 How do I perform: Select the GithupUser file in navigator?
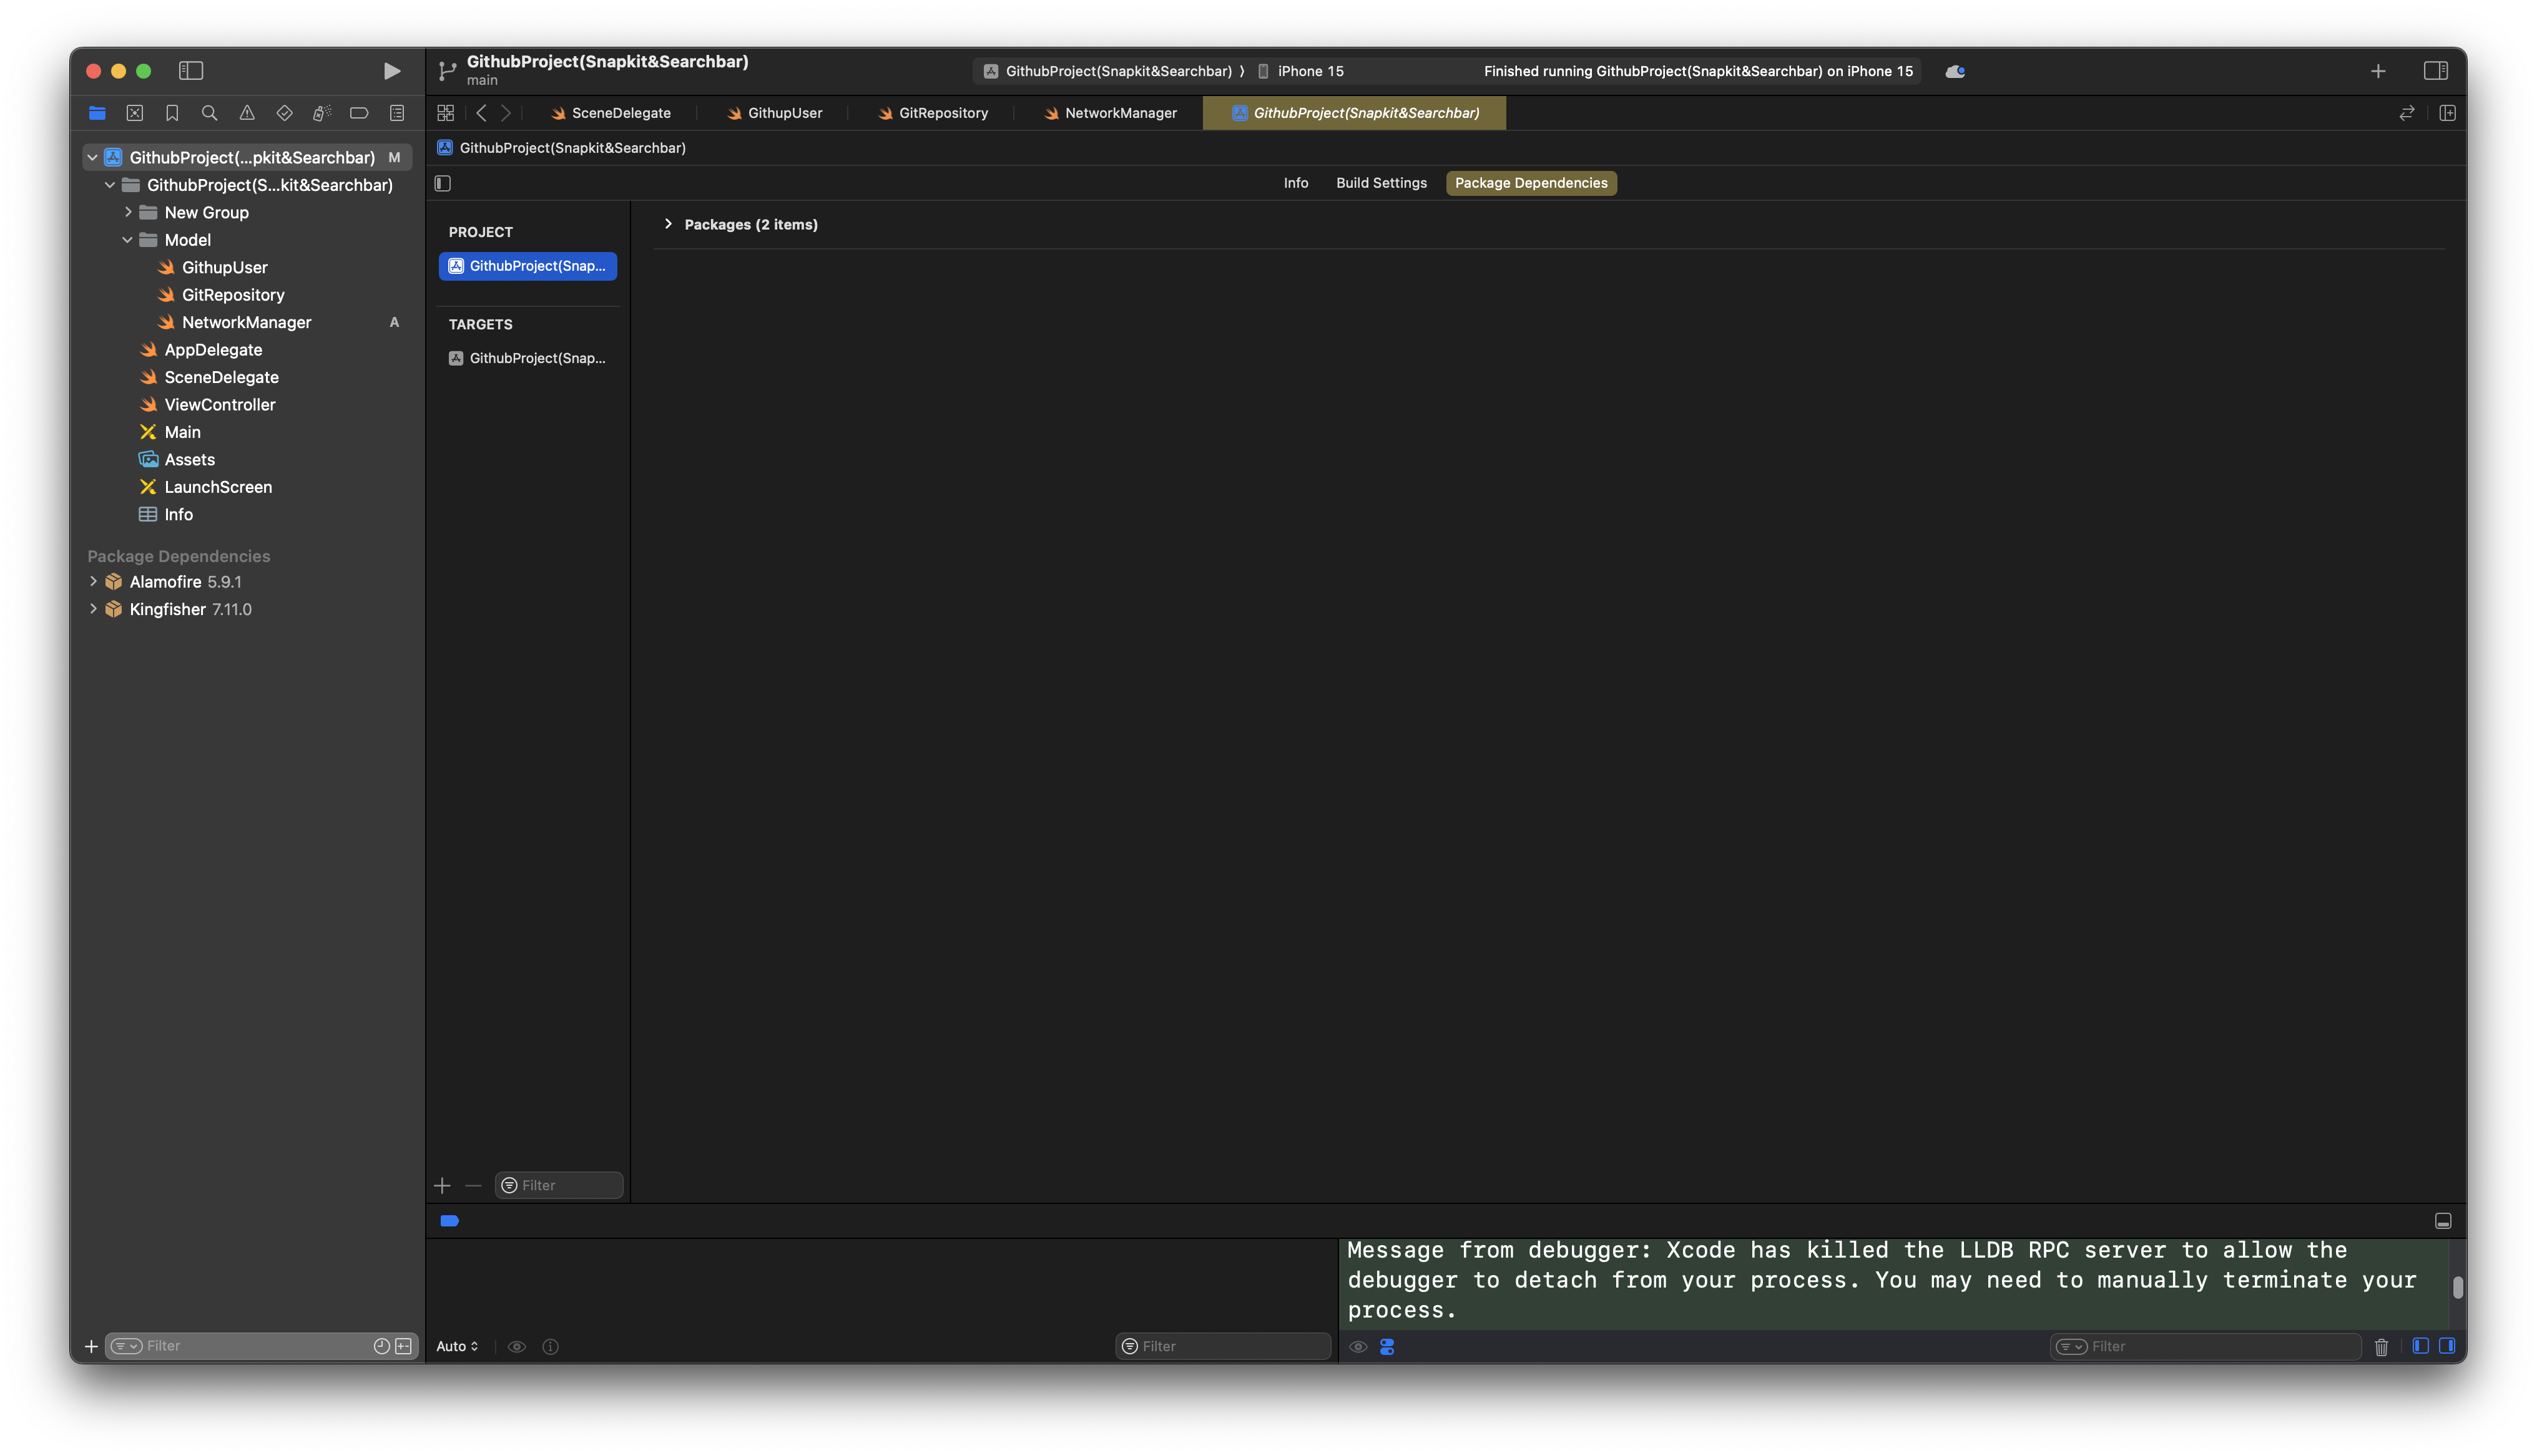[224, 267]
